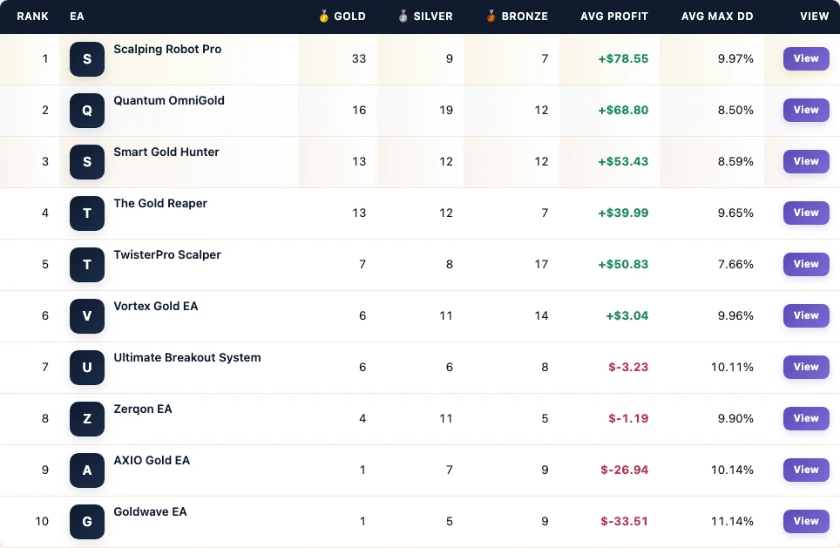Click the EA column header
The width and height of the screenshot is (840, 548).
click(x=78, y=17)
